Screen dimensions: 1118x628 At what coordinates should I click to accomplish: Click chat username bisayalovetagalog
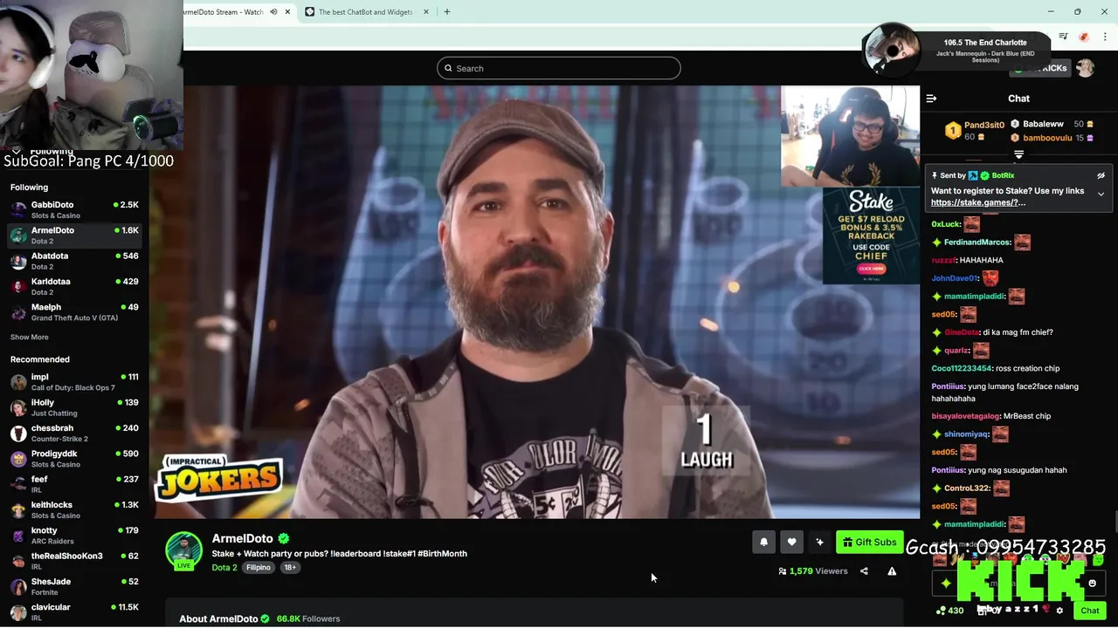965,416
